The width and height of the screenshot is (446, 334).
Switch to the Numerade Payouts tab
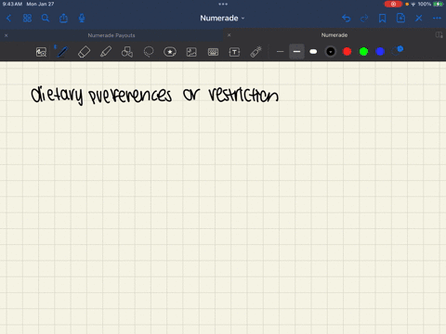point(111,35)
